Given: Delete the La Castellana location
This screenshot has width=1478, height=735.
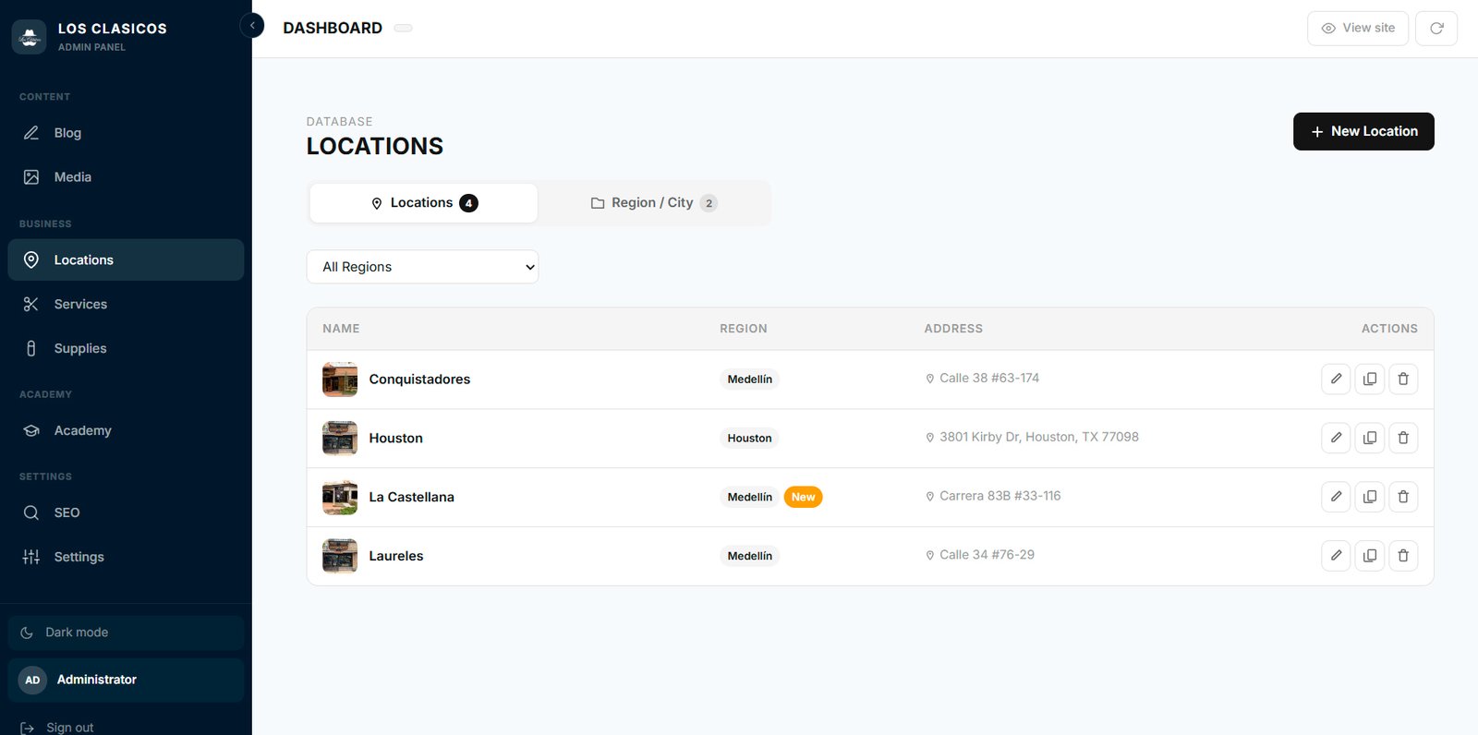Looking at the screenshot, I should (x=1403, y=497).
